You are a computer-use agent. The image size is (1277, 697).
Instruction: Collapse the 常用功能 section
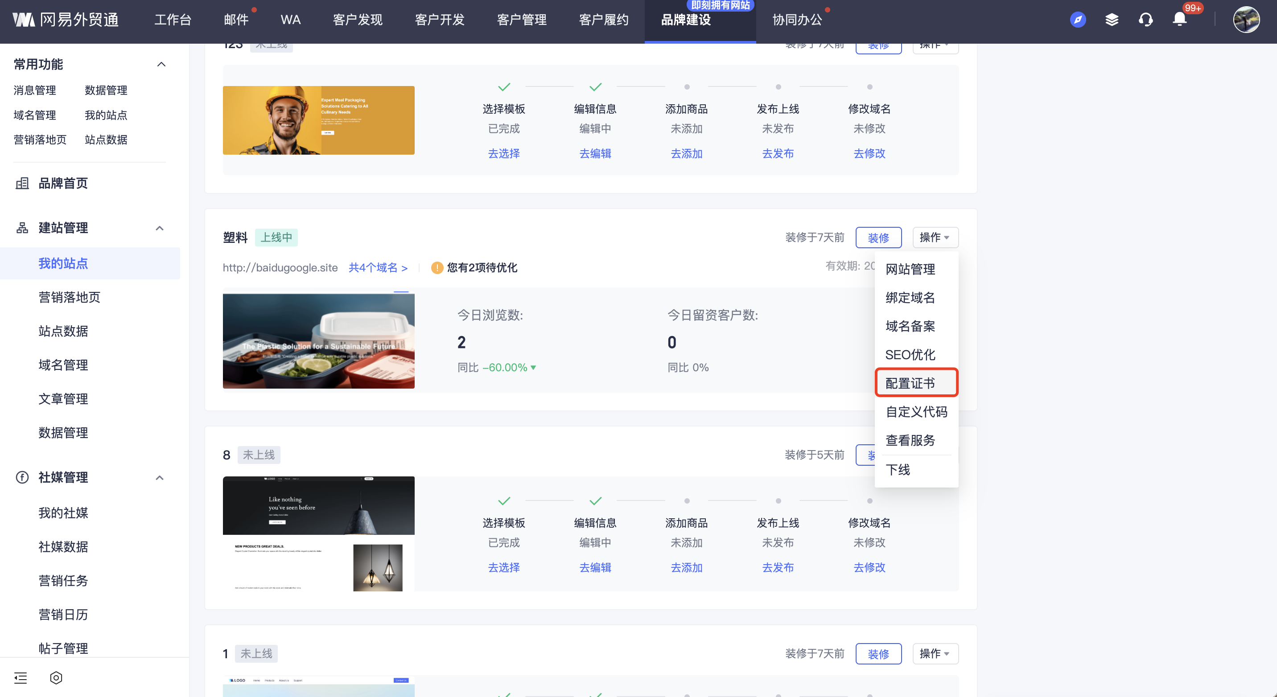(x=161, y=65)
